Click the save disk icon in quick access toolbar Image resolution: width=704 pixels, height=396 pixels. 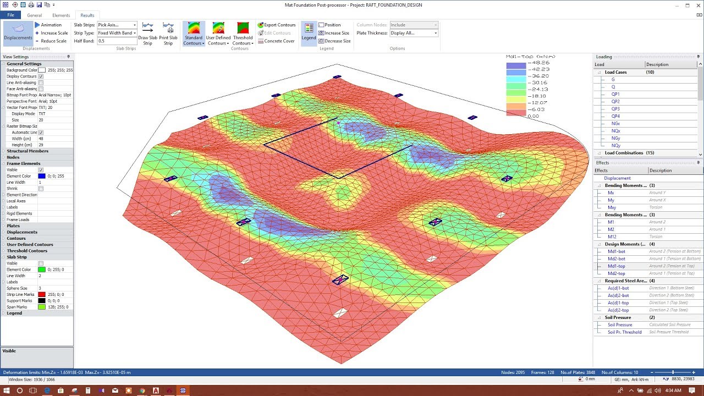39,4
